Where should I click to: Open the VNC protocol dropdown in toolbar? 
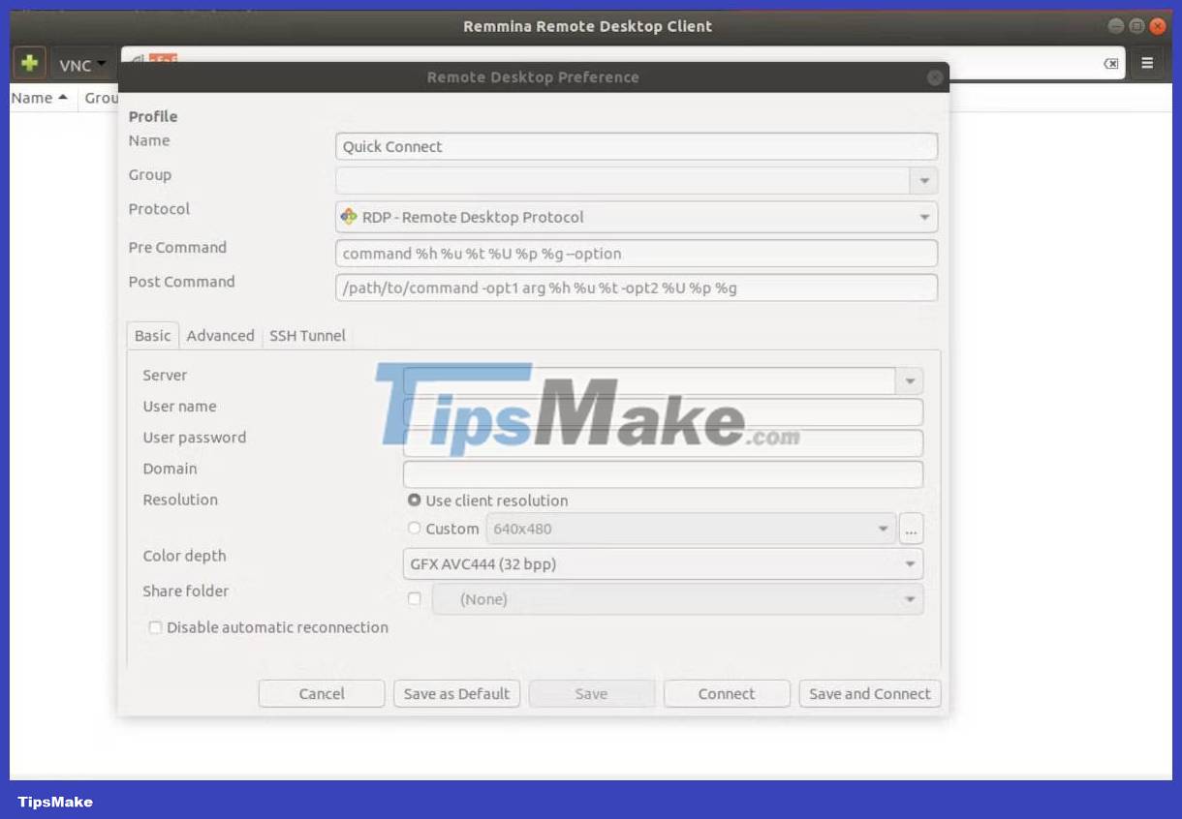[x=82, y=65]
